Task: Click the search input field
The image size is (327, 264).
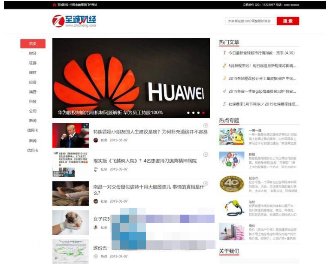Action: [x=251, y=21]
